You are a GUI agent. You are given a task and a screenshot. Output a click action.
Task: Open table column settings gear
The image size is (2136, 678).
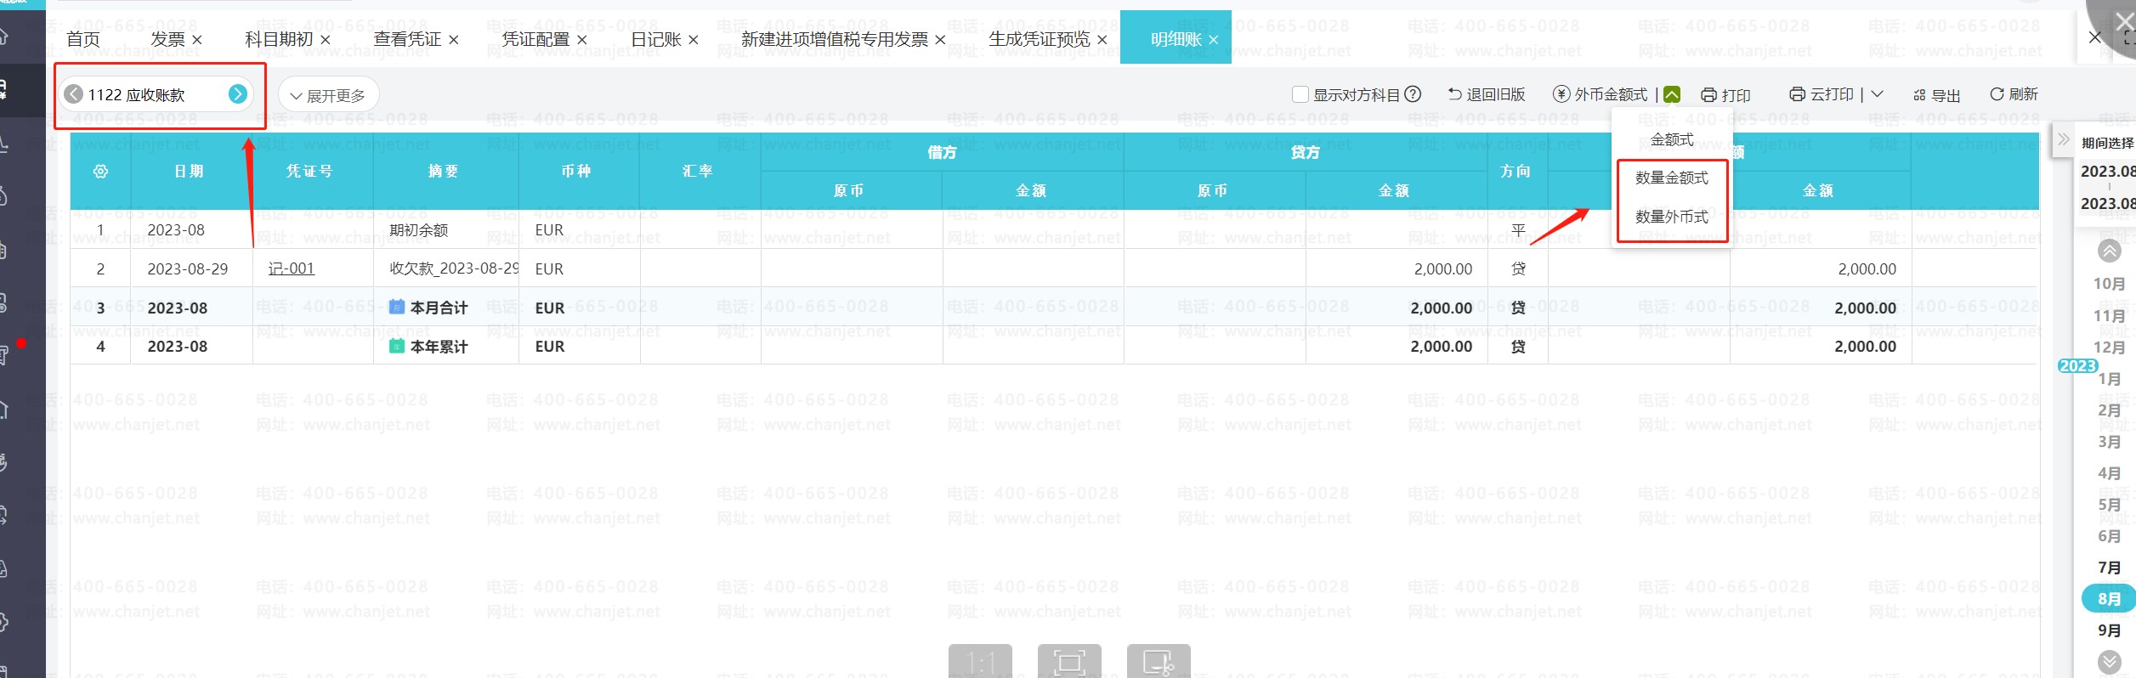click(100, 172)
